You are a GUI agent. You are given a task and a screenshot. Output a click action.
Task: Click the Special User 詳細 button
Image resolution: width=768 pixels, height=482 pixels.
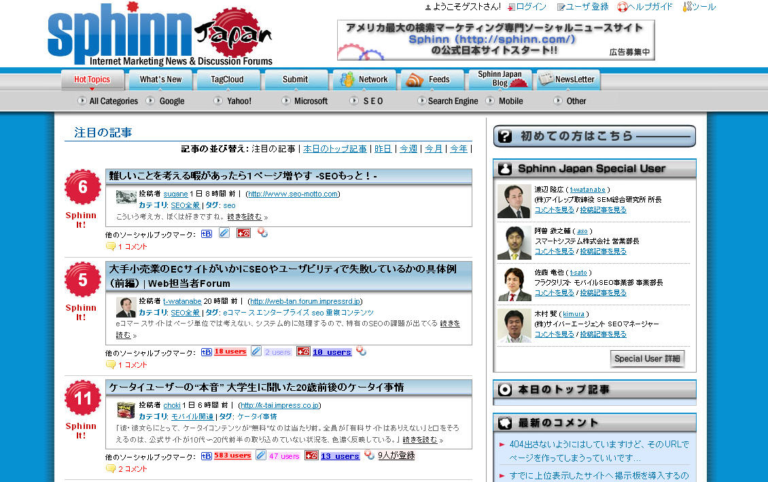(x=647, y=358)
